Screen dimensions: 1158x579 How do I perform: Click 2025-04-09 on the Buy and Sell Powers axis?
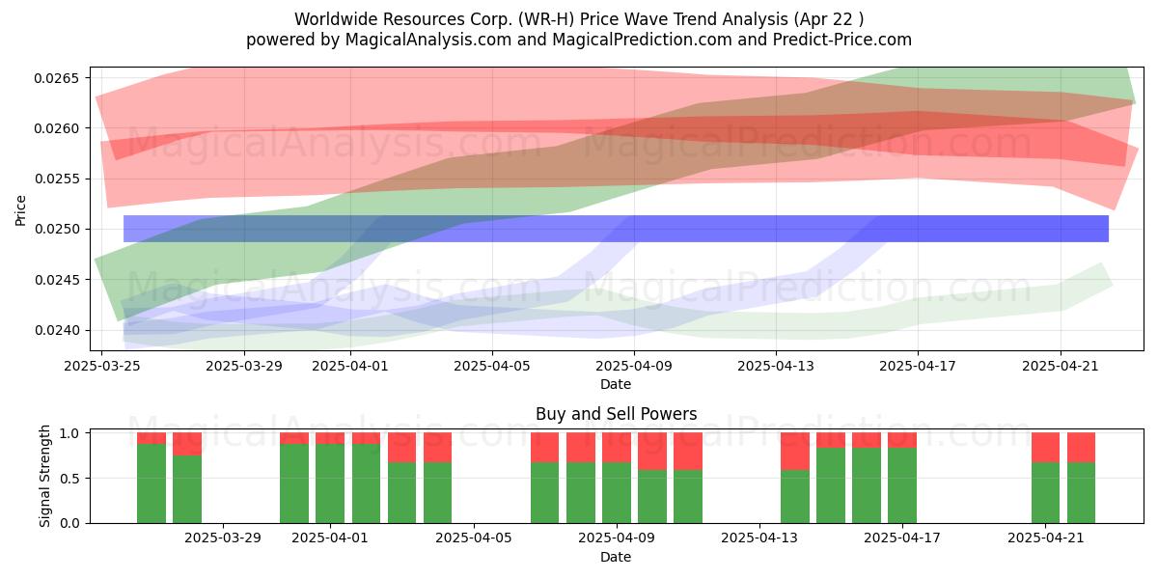pyautogui.click(x=616, y=538)
